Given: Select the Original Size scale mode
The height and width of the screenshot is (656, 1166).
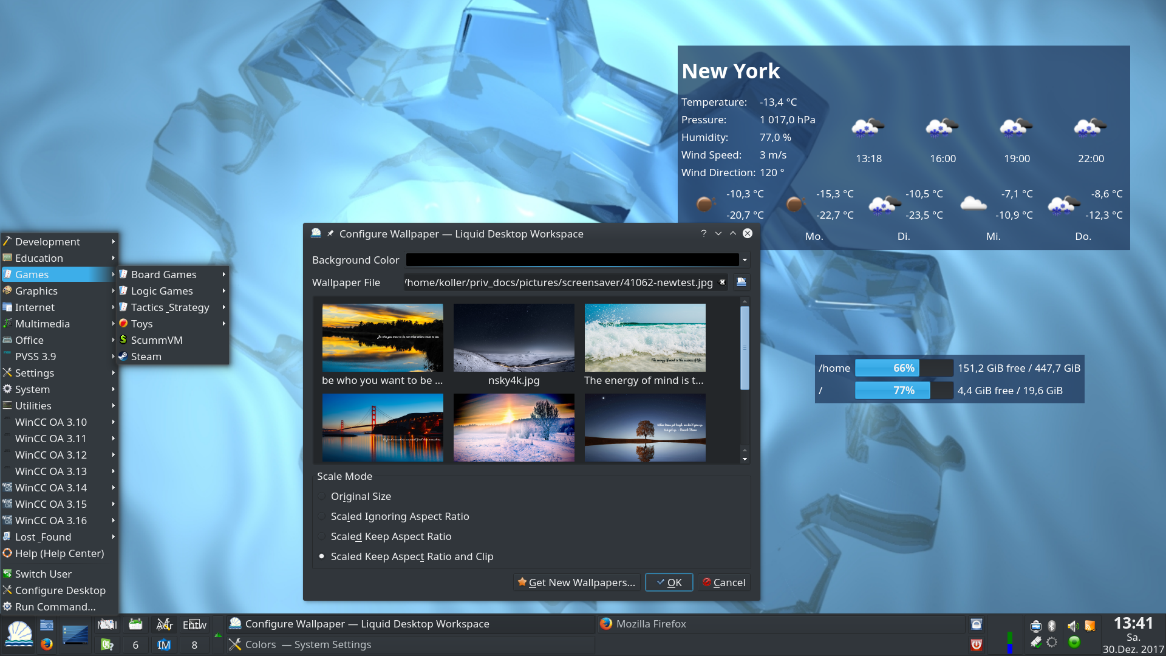Looking at the screenshot, I should point(322,496).
